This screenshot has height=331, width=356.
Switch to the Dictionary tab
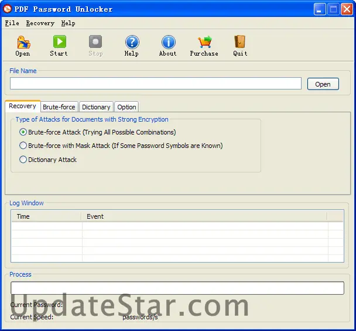tap(96, 107)
